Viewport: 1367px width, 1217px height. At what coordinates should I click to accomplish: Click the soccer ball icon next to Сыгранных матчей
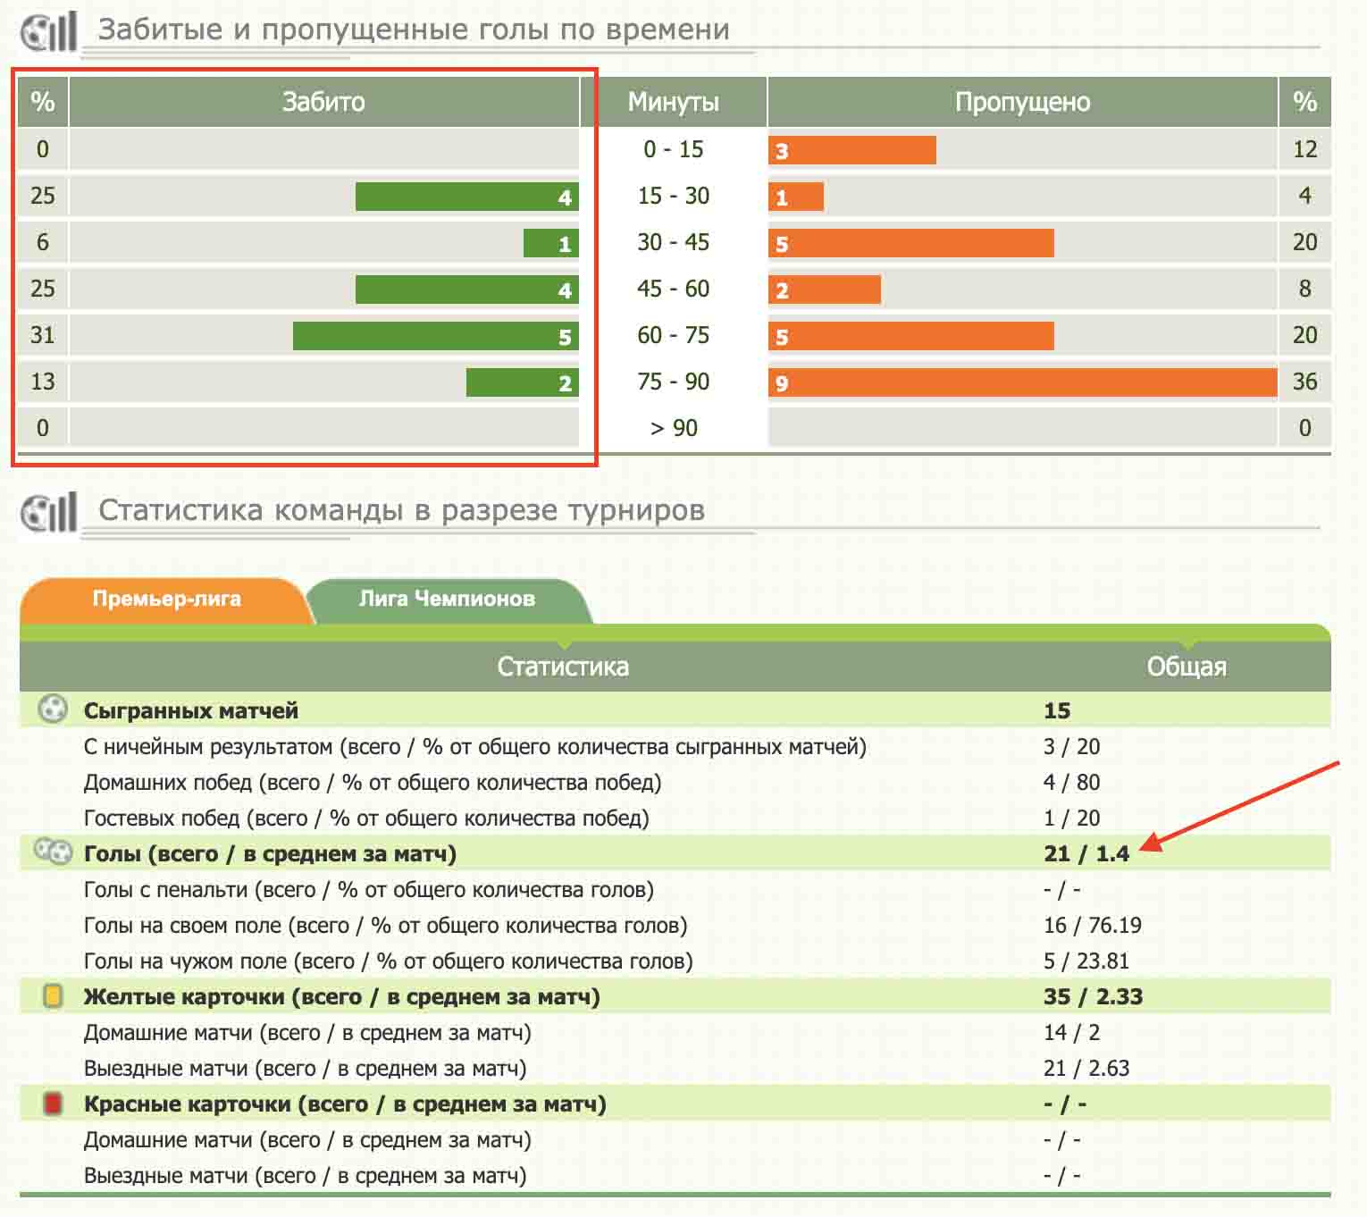[53, 709]
